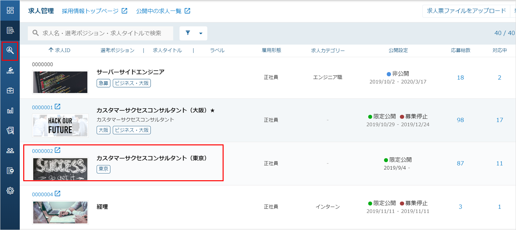This screenshot has width=516, height=230.
Task: Select カスタマーサクセスコンサルタント（東京） job title
Action: [153, 158]
